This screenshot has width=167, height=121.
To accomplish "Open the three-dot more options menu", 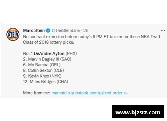I will [x=163, y=30].
